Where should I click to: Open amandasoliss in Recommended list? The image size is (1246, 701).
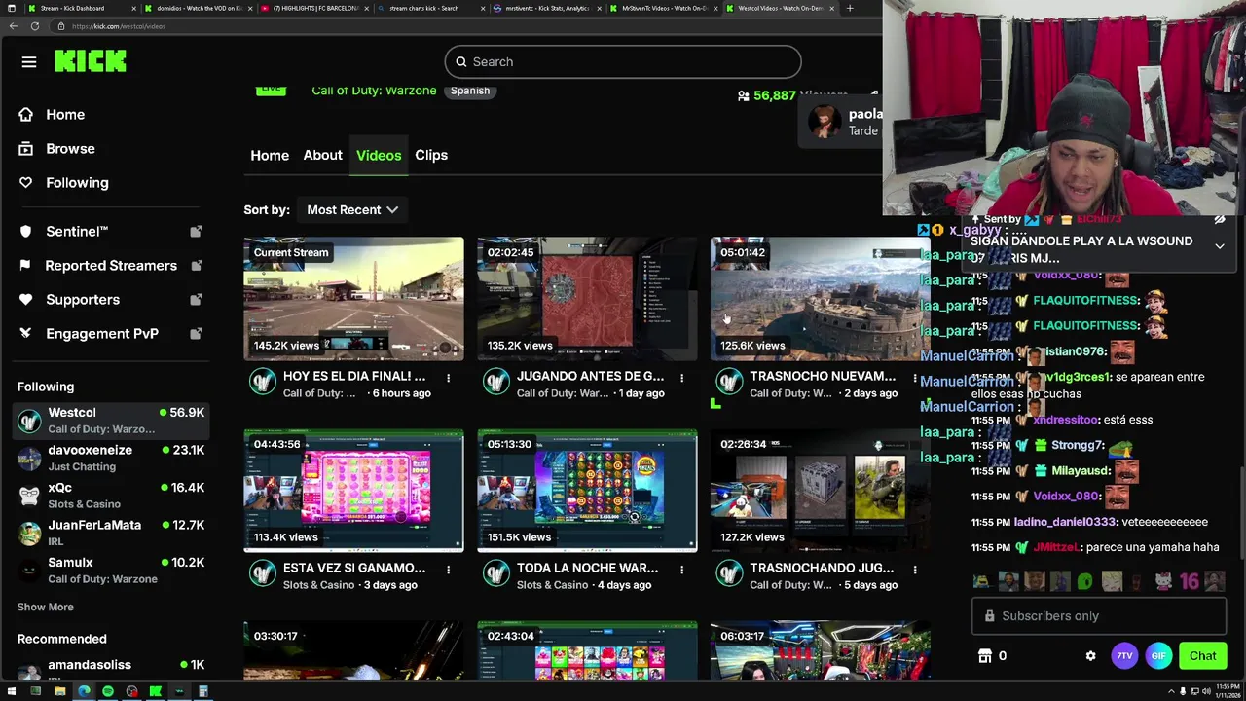pyautogui.click(x=111, y=670)
